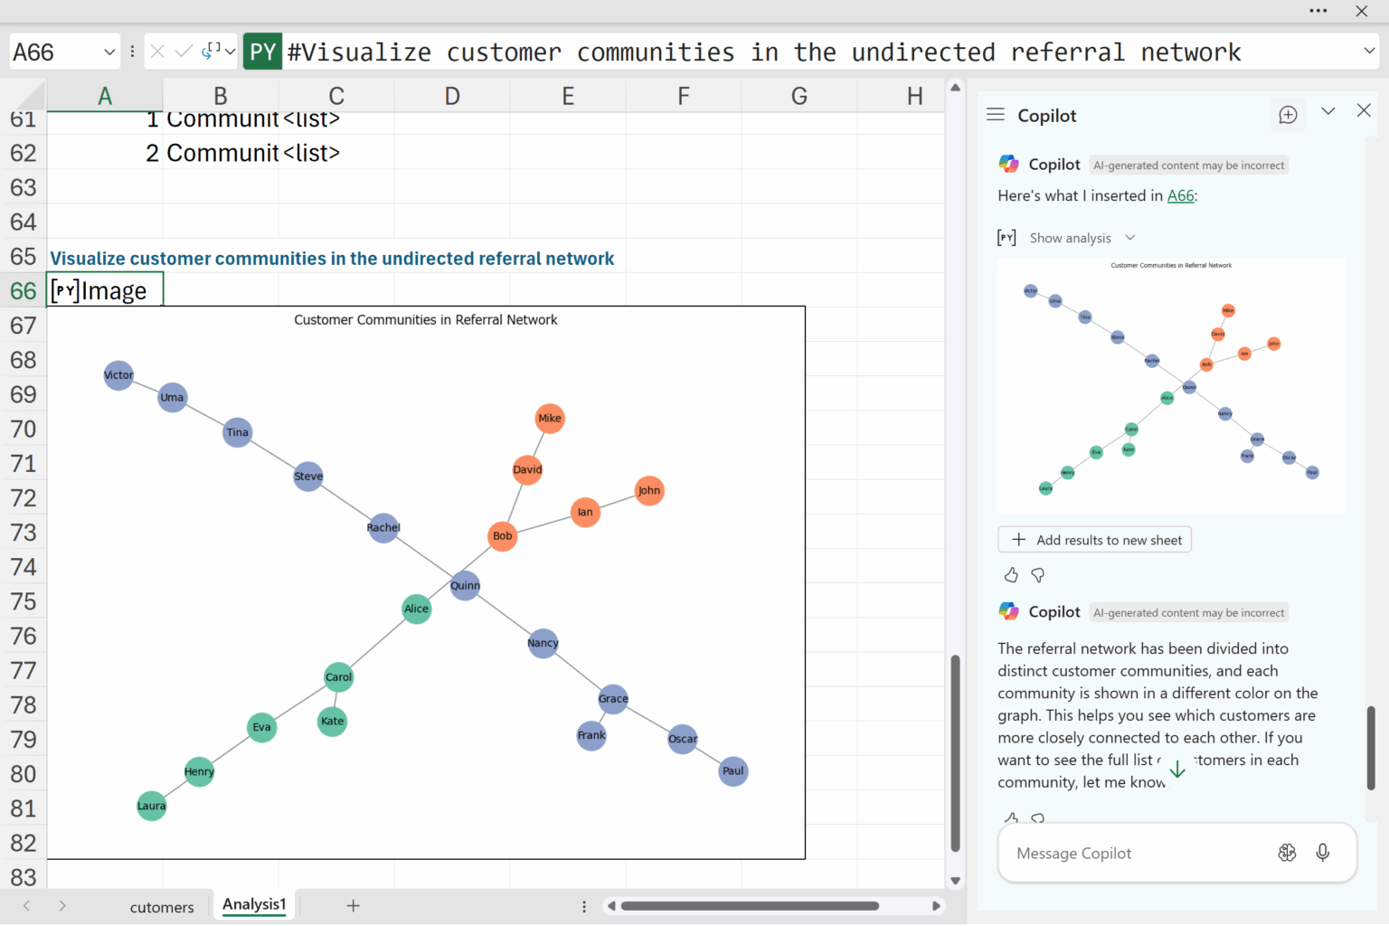The height and width of the screenshot is (926, 1389).
Task: Open the Copilot pane hamburger menu
Action: tap(996, 115)
